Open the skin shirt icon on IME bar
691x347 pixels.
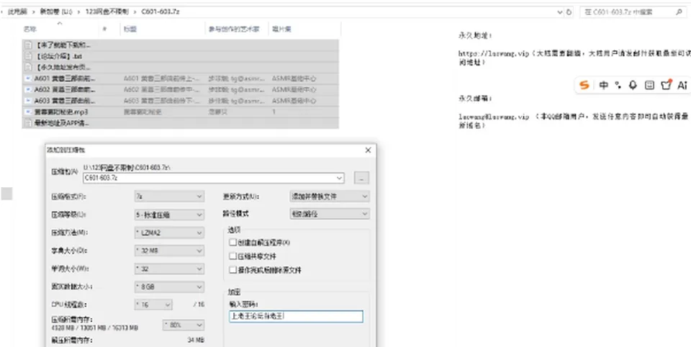click(666, 85)
